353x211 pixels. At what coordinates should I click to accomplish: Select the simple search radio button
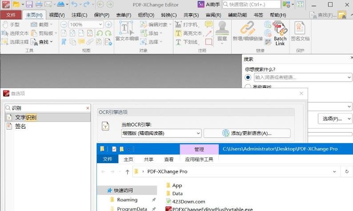(248, 78)
